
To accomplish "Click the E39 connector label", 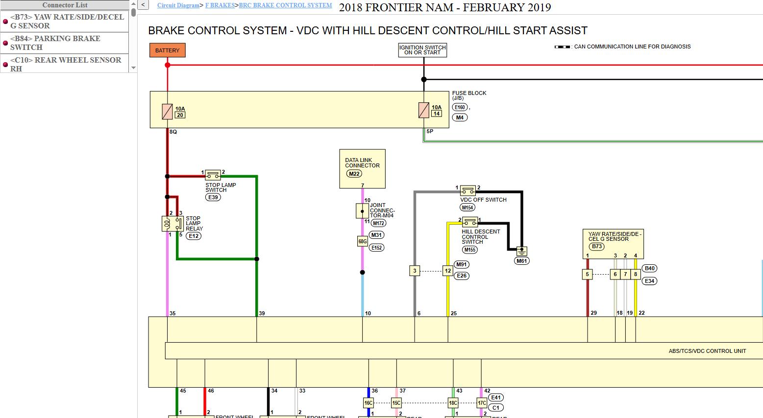I will pyautogui.click(x=213, y=197).
